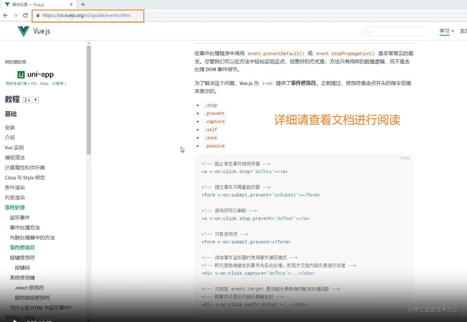The width and height of the screenshot is (467, 322).
Task: Click the v-on:submit.prevent="onSubmit" code line
Action: tap(261, 195)
